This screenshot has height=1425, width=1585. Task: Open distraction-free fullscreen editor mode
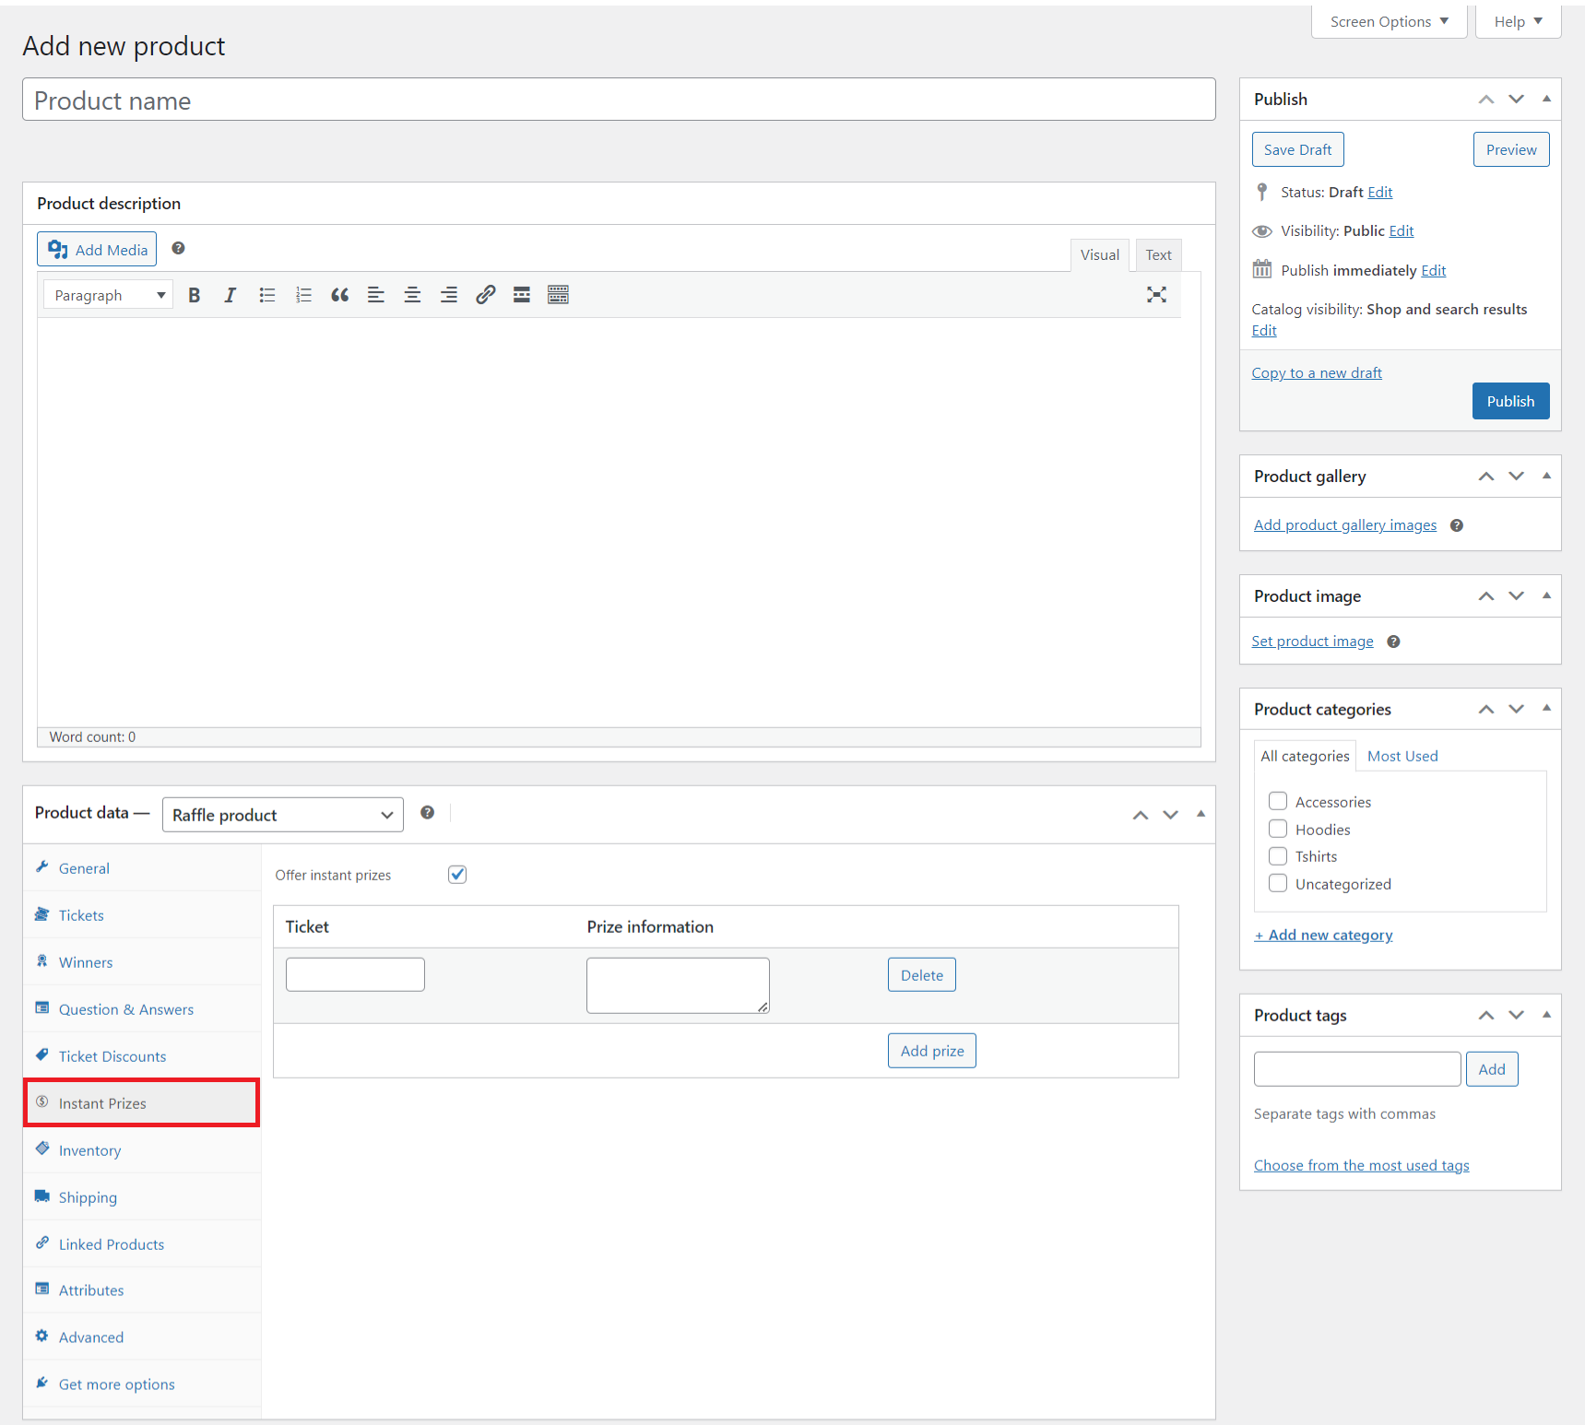point(1156,295)
